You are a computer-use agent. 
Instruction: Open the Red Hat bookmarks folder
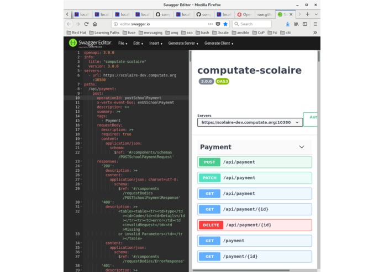76,32
